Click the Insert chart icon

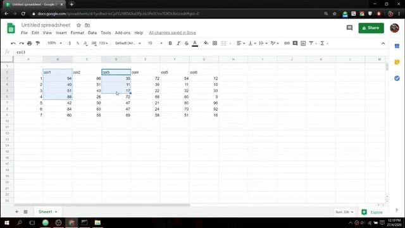[x=303, y=44]
